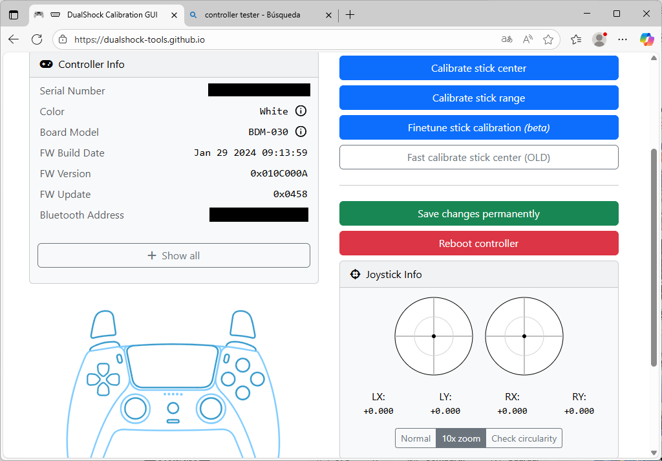Select 10x zoom joystick view mode
This screenshot has height=461, width=662.
pos(461,438)
